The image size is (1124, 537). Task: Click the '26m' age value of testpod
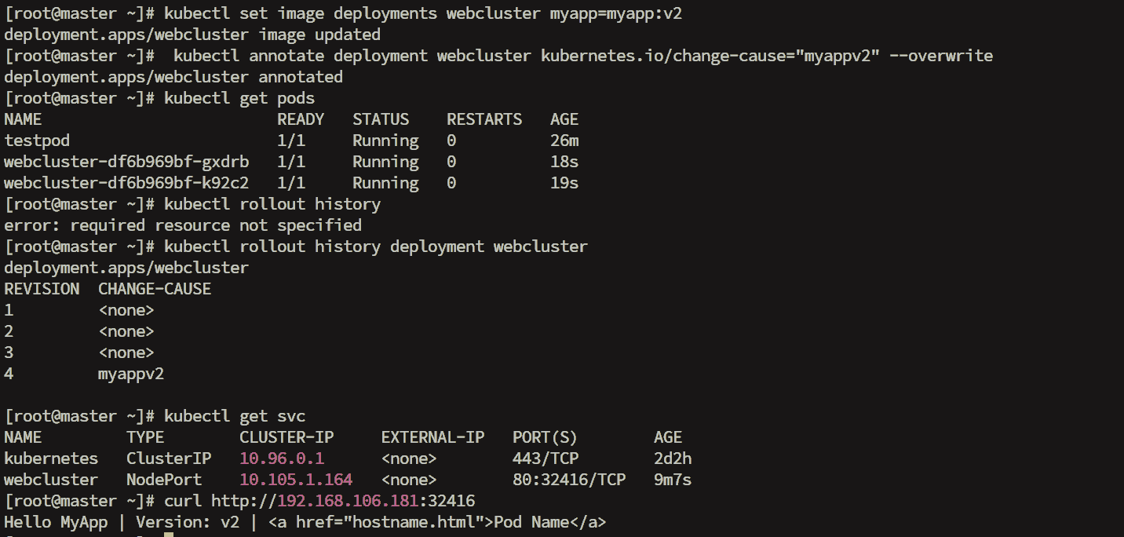(565, 141)
